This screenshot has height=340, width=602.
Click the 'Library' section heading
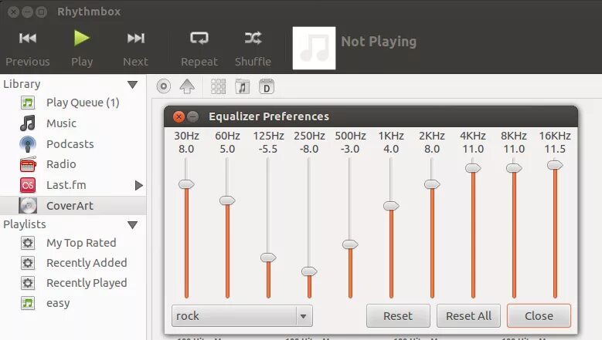tap(22, 84)
